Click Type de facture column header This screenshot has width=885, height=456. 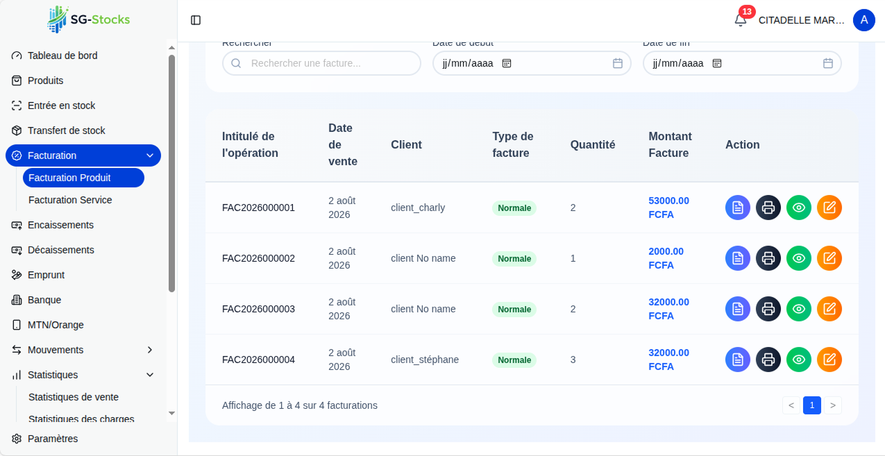pyautogui.click(x=513, y=145)
